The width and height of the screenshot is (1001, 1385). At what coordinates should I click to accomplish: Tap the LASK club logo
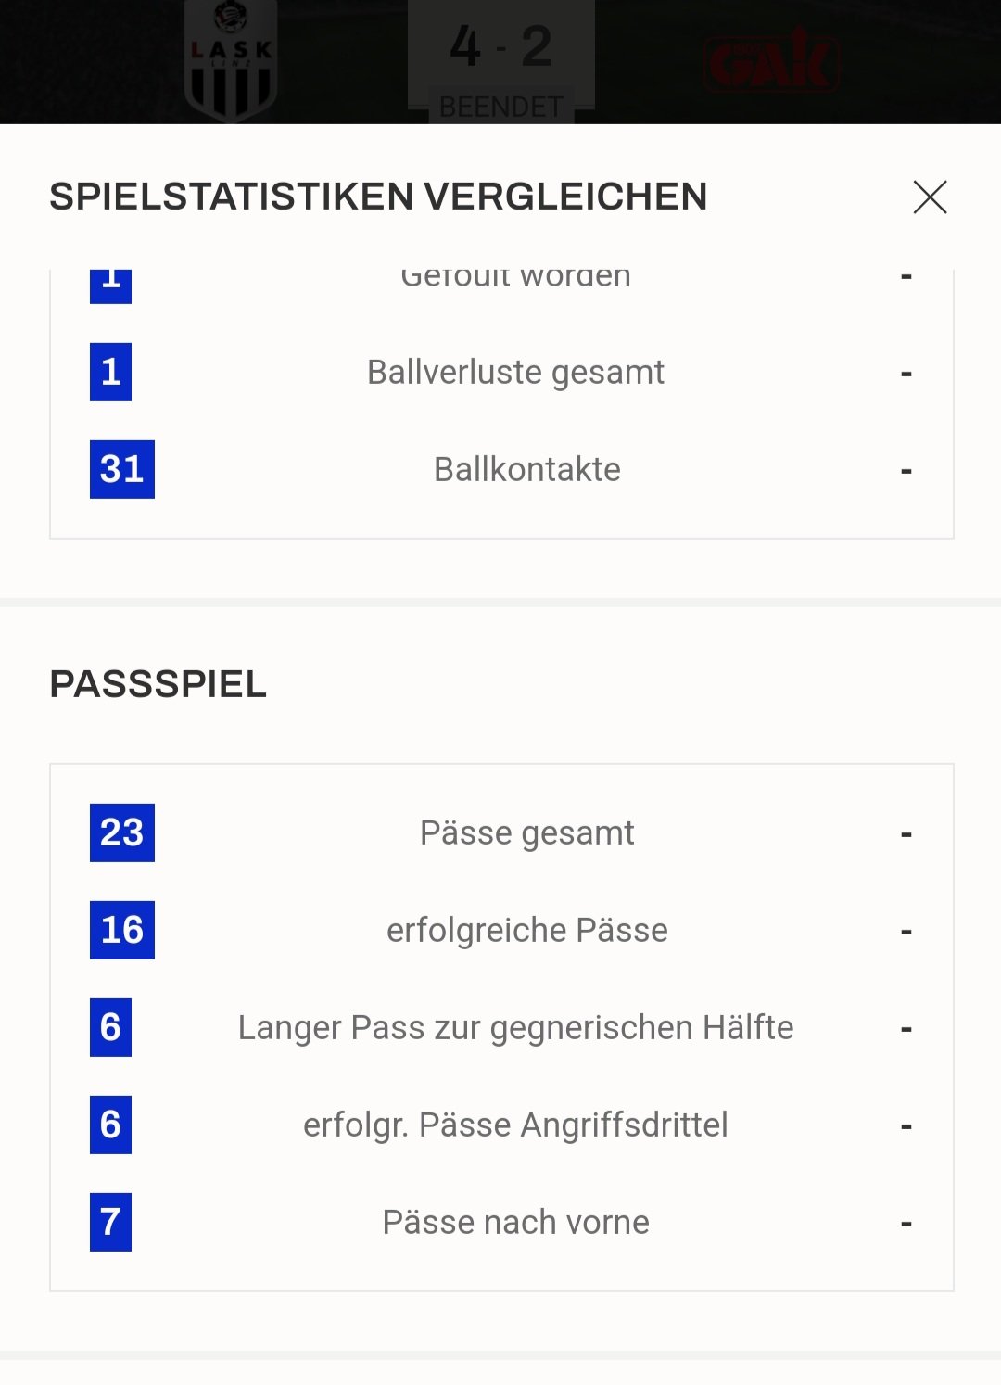click(x=231, y=61)
